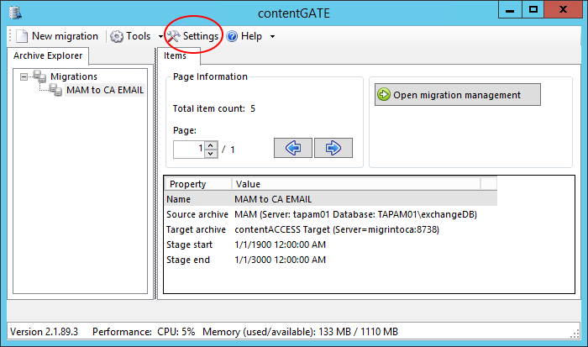This screenshot has height=347, width=588.
Task: Click the contentGATE app icon in title bar
Action: pos(15,13)
